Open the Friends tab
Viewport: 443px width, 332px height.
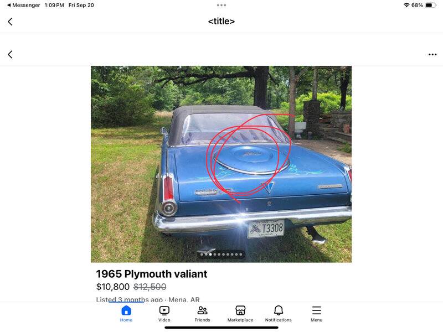point(202,314)
